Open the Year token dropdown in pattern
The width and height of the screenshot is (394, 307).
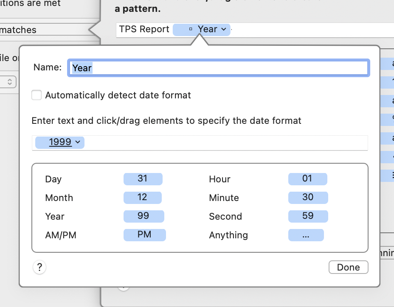point(223,29)
